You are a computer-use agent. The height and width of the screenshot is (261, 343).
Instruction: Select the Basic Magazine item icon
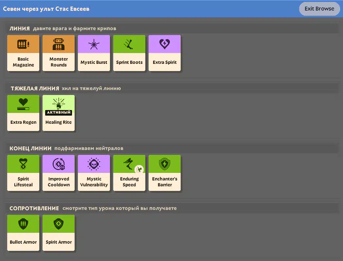point(23,44)
